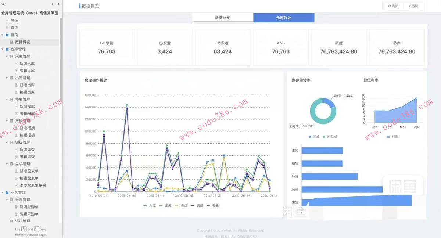Click the page icon beside 登录

[7, 21]
